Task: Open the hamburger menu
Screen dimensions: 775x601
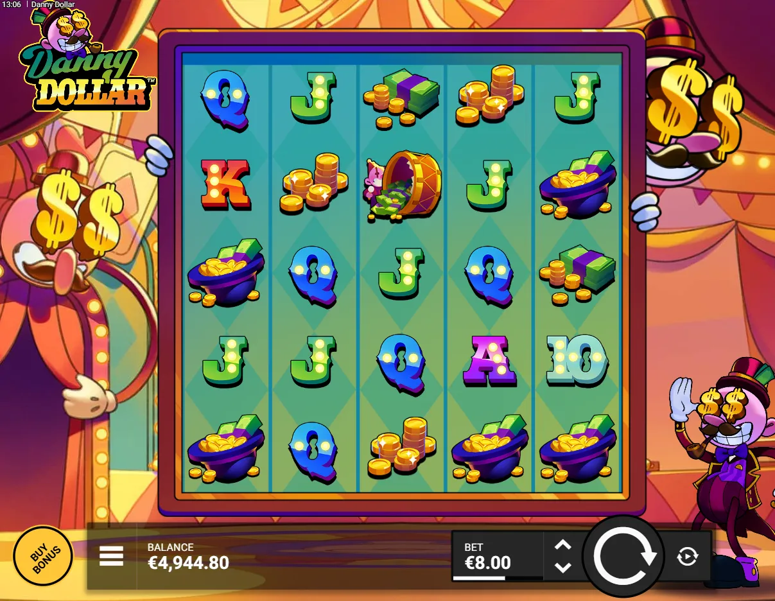Action: (x=111, y=556)
